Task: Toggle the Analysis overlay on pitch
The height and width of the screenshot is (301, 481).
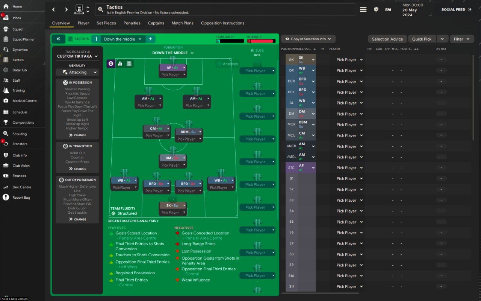Action: tap(227, 64)
